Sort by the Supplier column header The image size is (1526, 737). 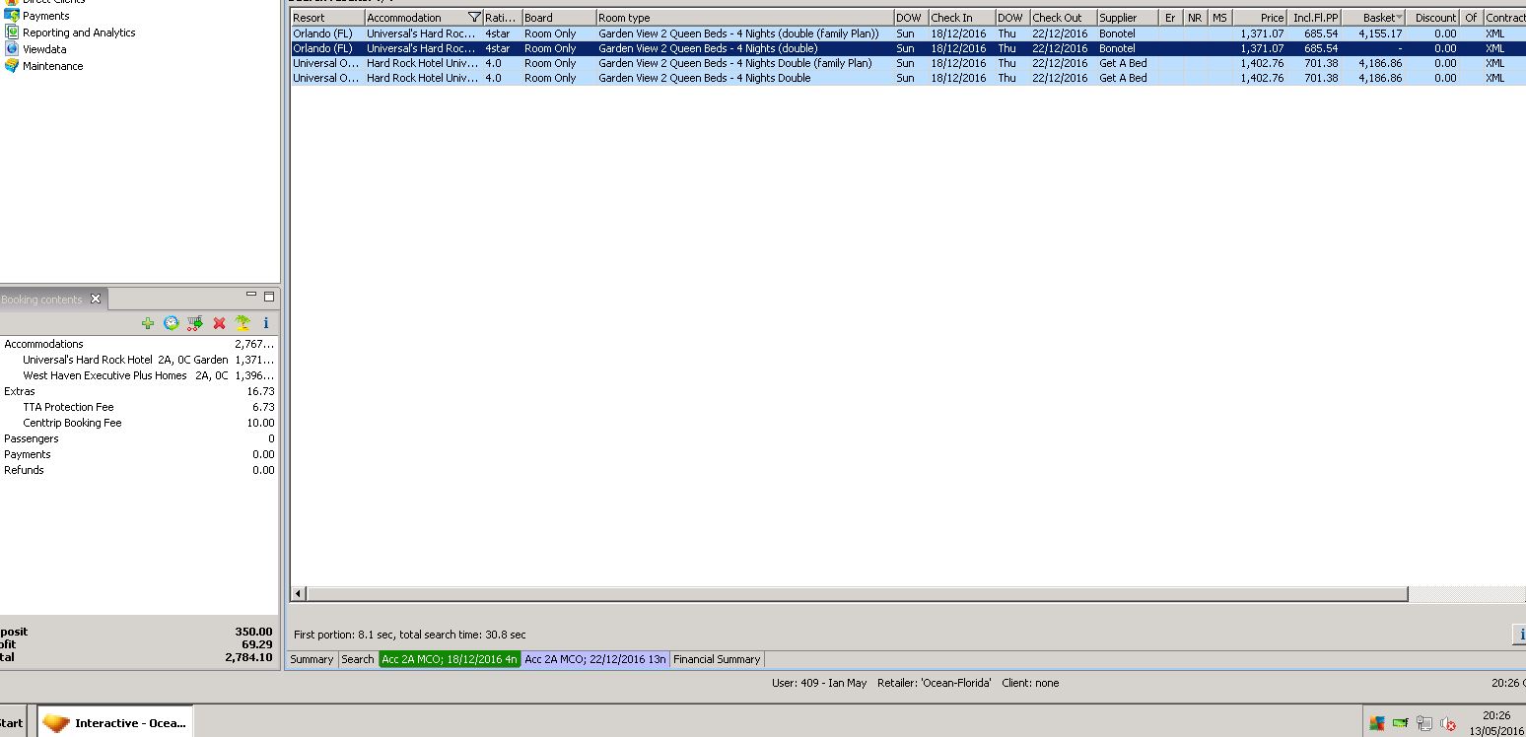[1127, 18]
